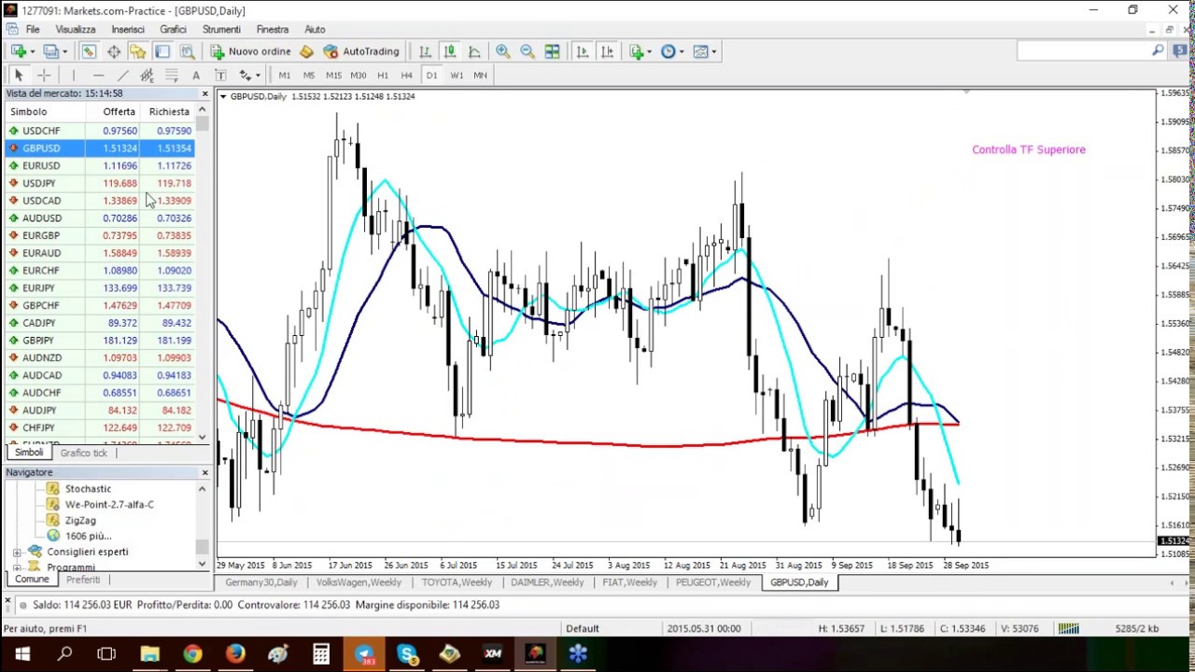Viewport: 1195px width, 672px height.
Task: Toggle the Market Watch window icon
Action: pyautogui.click(x=89, y=51)
